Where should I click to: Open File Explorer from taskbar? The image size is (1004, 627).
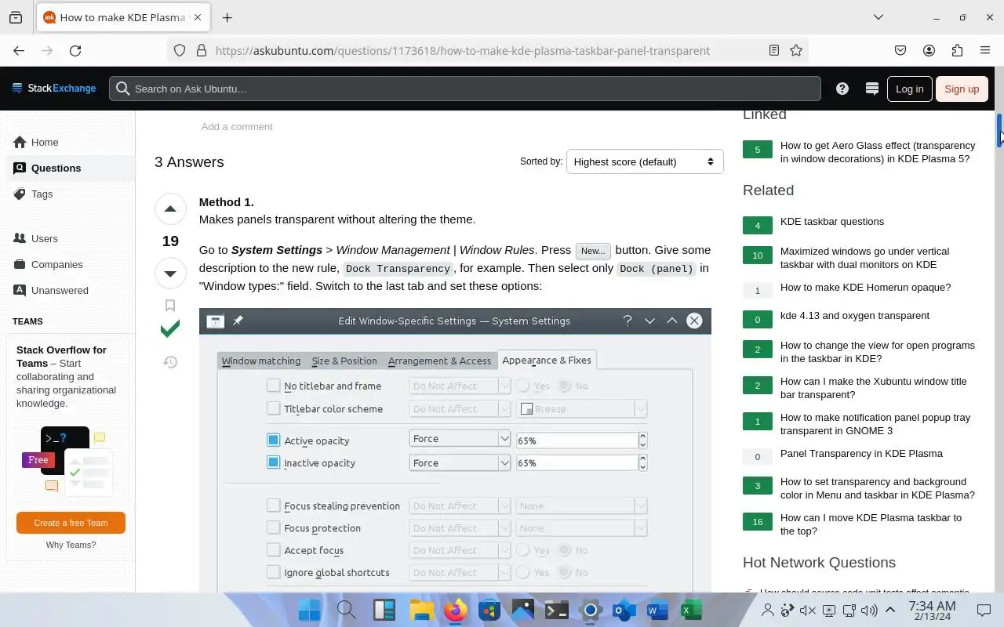point(421,610)
